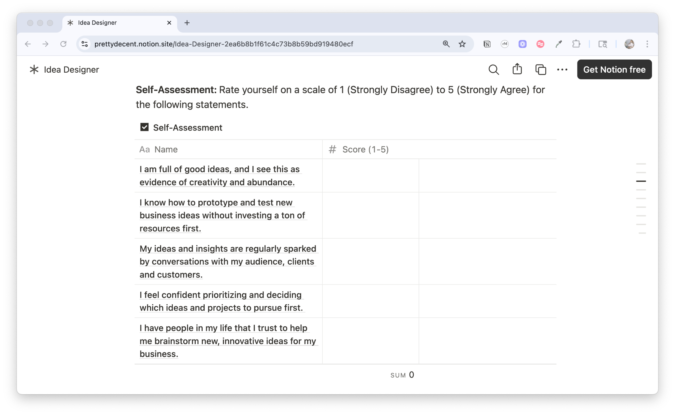Open the three-dots page options menu
The width and height of the screenshot is (675, 415).
coord(562,70)
